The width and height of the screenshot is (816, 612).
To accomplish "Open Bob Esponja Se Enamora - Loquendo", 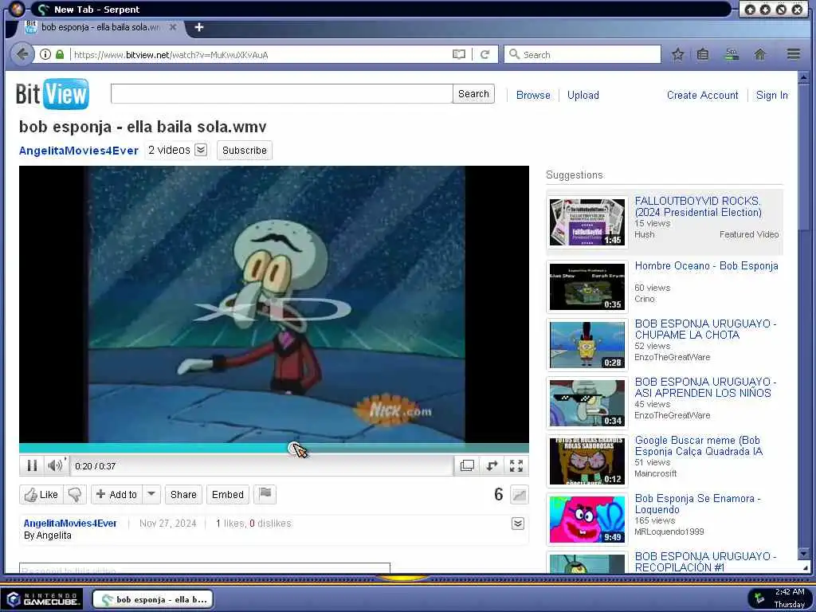I will pos(697,504).
